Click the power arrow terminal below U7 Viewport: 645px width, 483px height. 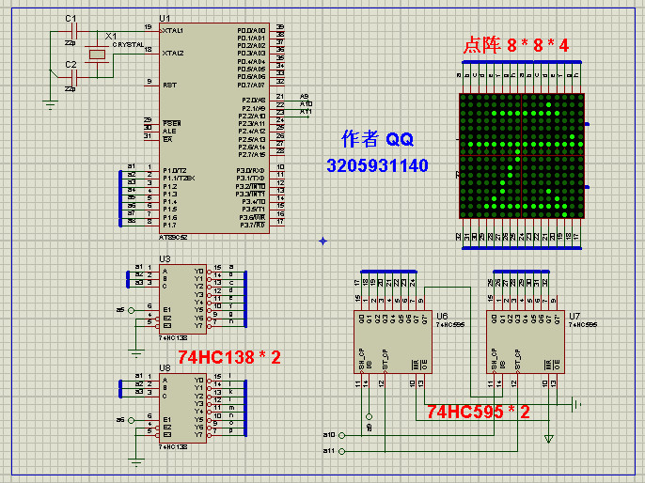[x=549, y=438]
